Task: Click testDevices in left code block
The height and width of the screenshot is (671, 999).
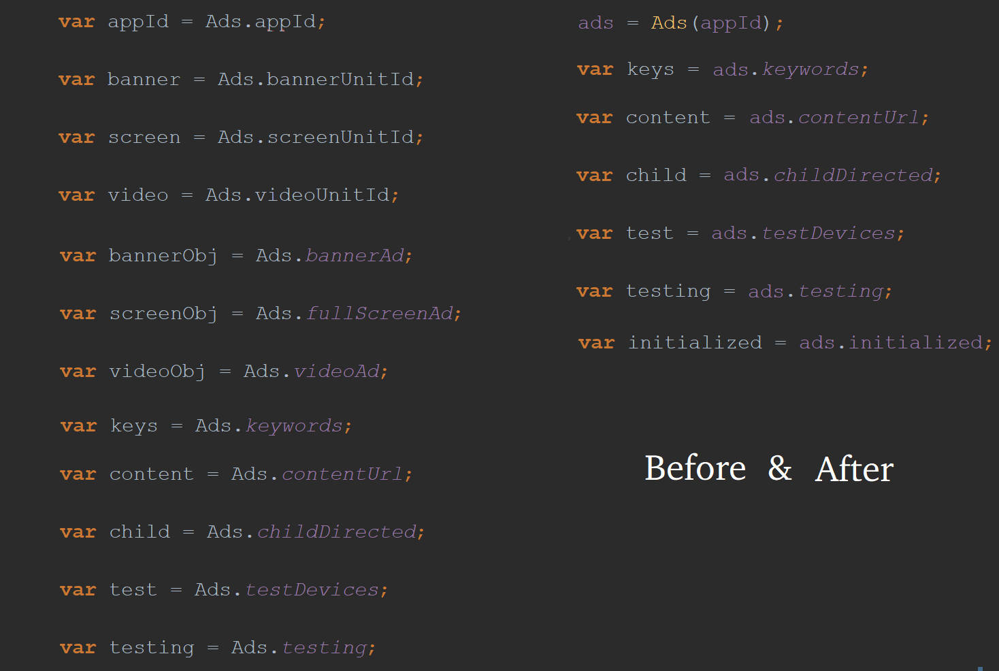Action: (312, 590)
